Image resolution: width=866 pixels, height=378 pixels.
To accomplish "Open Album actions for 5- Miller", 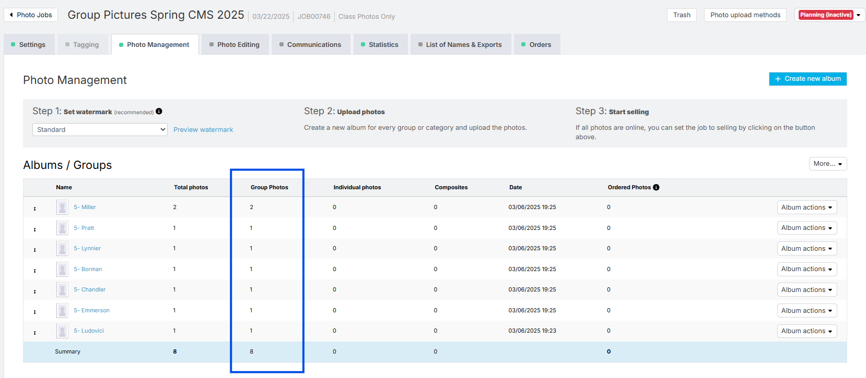I will [x=807, y=208].
